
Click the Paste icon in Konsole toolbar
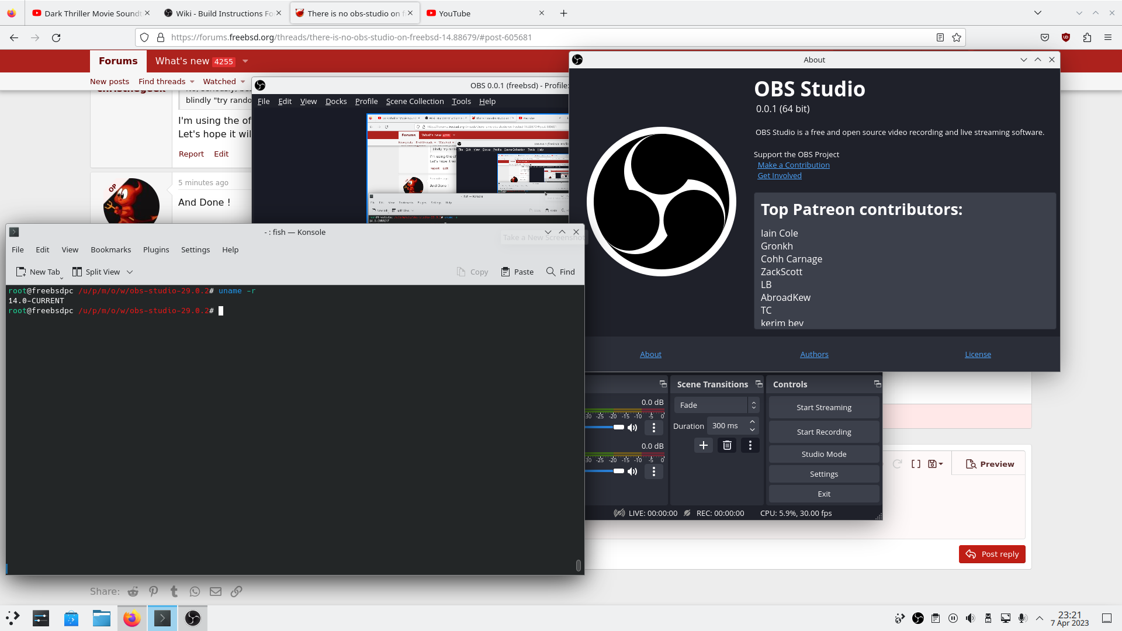505,272
